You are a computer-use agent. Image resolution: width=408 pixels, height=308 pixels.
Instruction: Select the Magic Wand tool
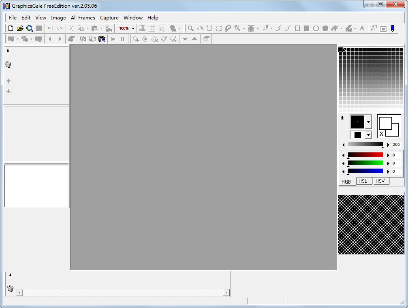[237, 28]
